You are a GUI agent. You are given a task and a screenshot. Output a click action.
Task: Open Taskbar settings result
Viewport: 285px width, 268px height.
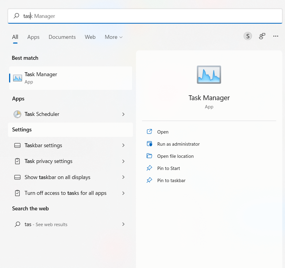point(71,145)
